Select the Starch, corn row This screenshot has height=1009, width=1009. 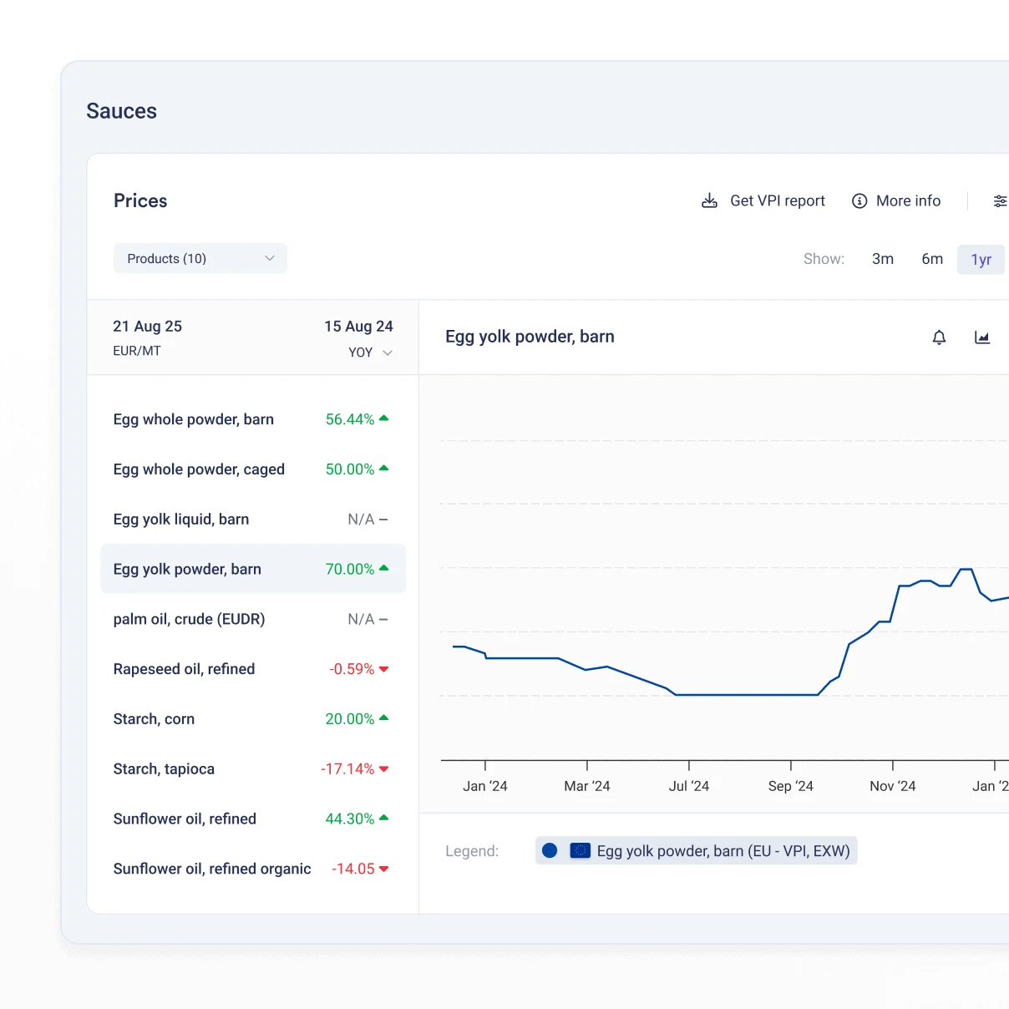(253, 719)
